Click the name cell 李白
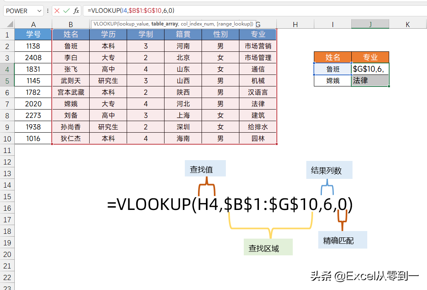Screen dimensions: 427x290 (x=71, y=58)
